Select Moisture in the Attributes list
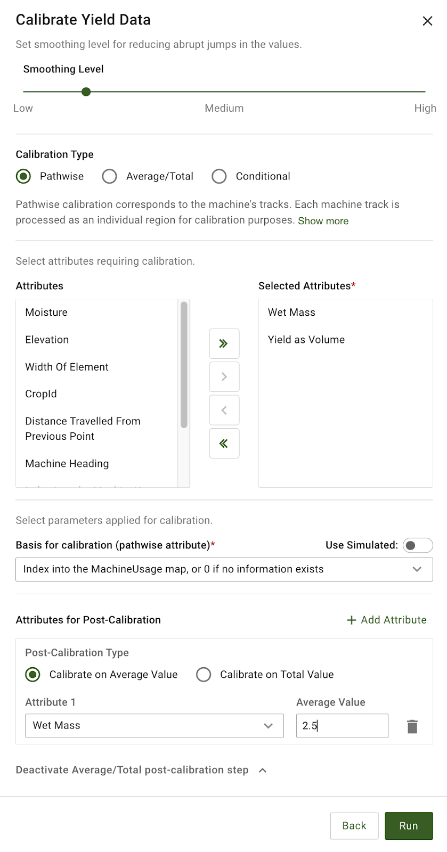 coord(46,313)
